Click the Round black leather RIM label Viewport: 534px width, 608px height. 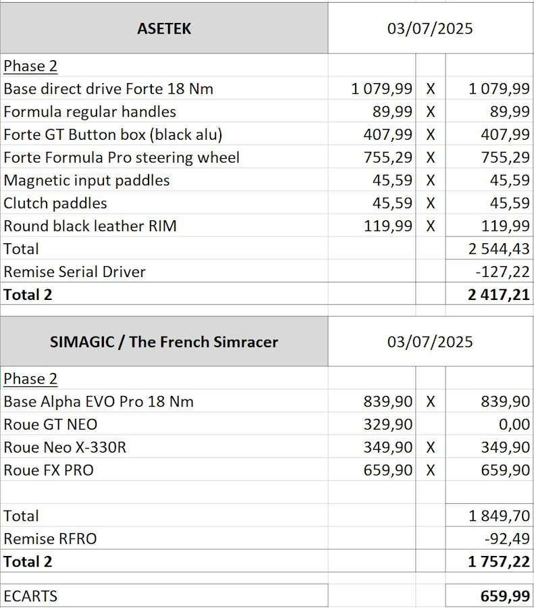pos(164,226)
